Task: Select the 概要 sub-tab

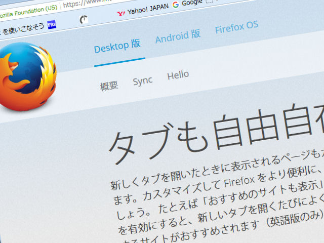Action: [x=109, y=86]
